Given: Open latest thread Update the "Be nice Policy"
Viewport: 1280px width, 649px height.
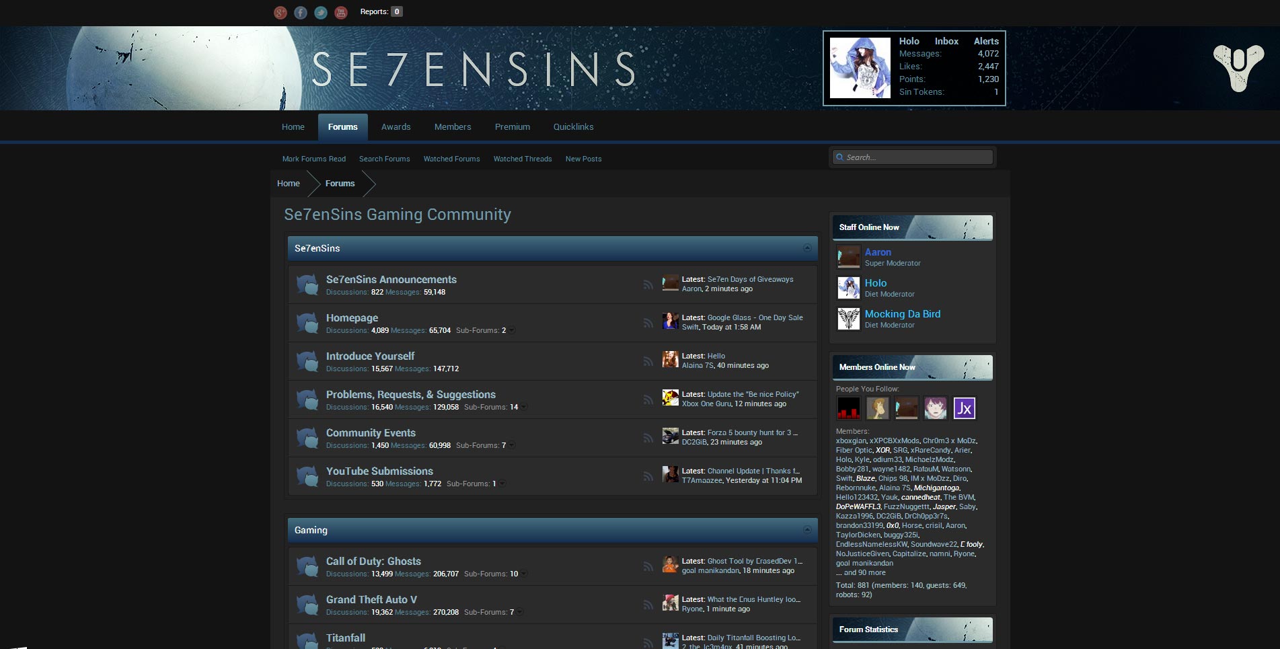Looking at the screenshot, I should point(753,394).
